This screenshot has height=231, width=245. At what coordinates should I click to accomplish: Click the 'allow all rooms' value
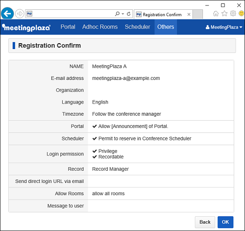[108, 194]
